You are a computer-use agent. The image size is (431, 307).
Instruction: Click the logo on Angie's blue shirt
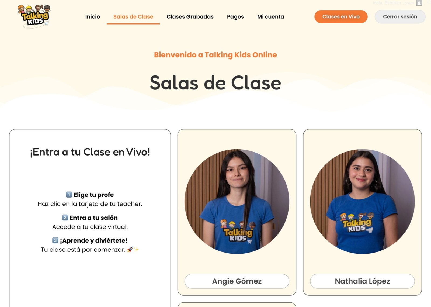[x=237, y=232]
